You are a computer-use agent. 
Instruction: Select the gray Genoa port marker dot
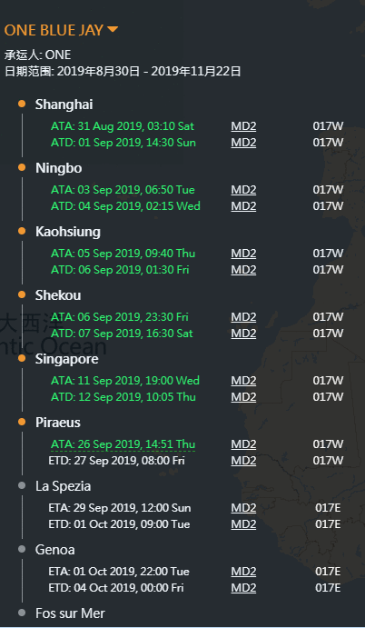coord(22,549)
